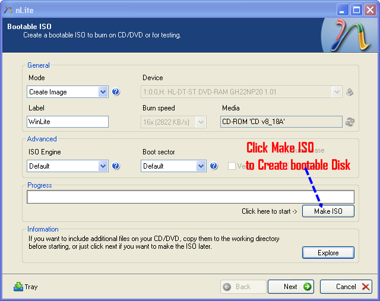This screenshot has width=380, height=301.
Task: Click the burn device icon beside Device field
Action: [350, 92]
